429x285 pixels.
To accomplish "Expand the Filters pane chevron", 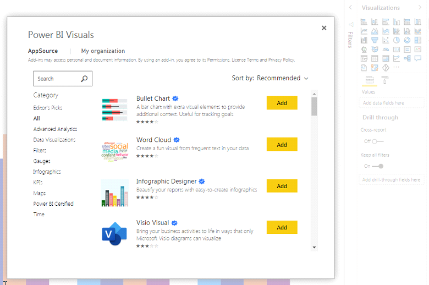I will [x=351, y=8].
